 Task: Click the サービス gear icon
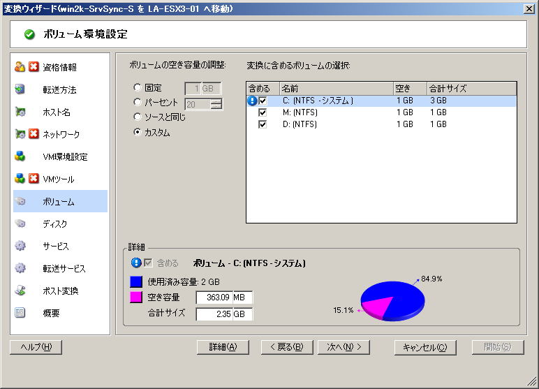coord(20,246)
